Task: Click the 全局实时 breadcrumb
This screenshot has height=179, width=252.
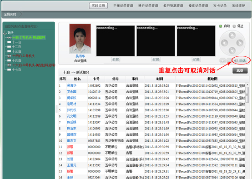Action: 10,15
